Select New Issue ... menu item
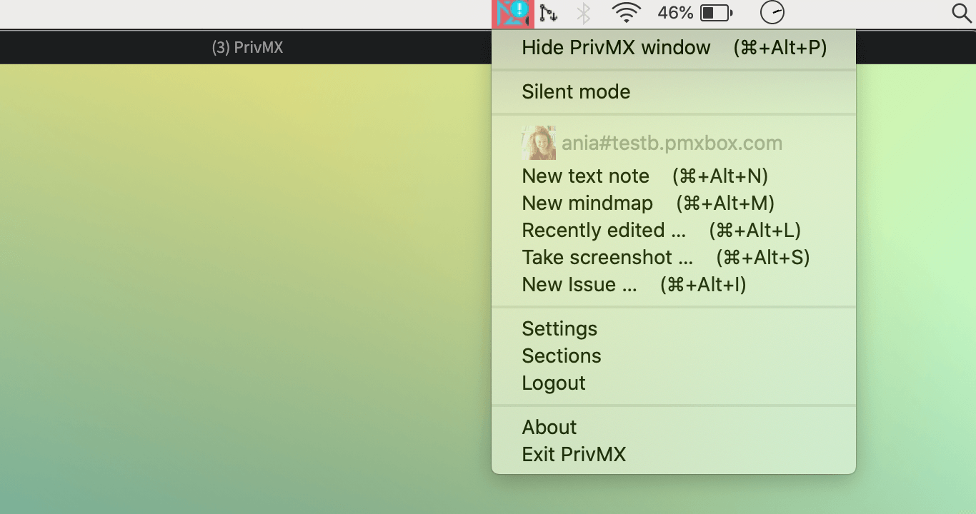 pos(674,285)
